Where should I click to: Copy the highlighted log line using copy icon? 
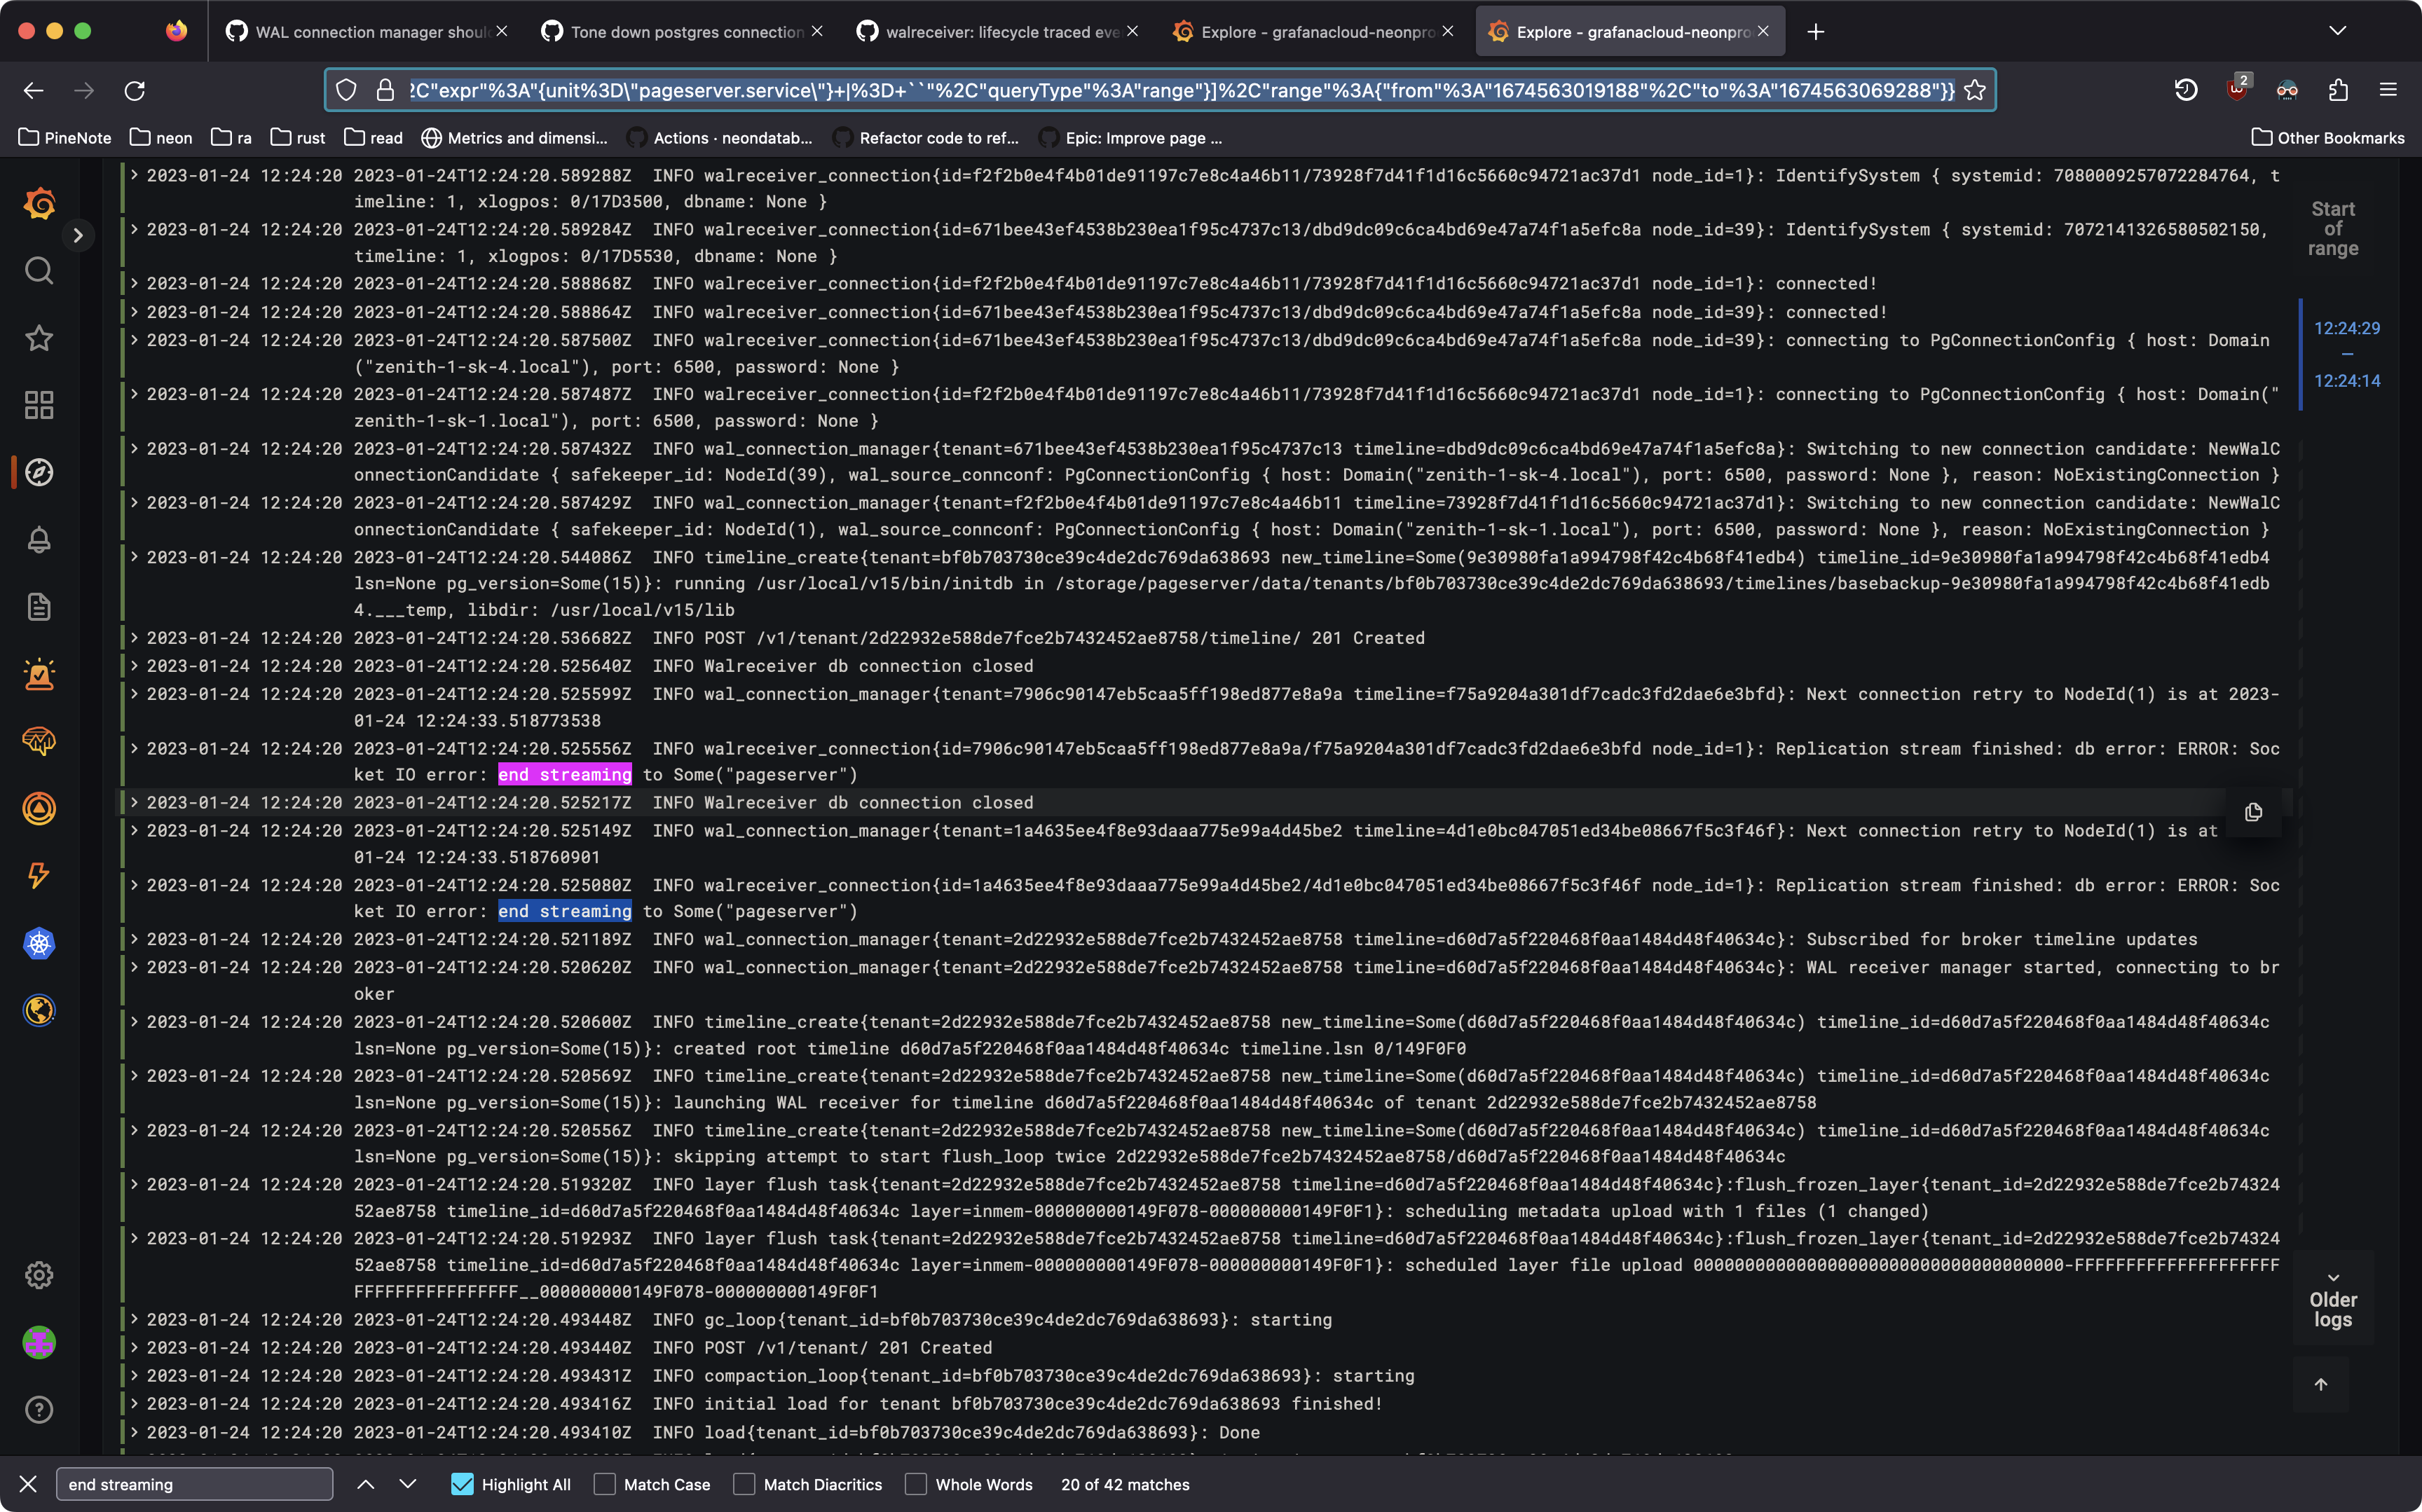pyautogui.click(x=2255, y=811)
